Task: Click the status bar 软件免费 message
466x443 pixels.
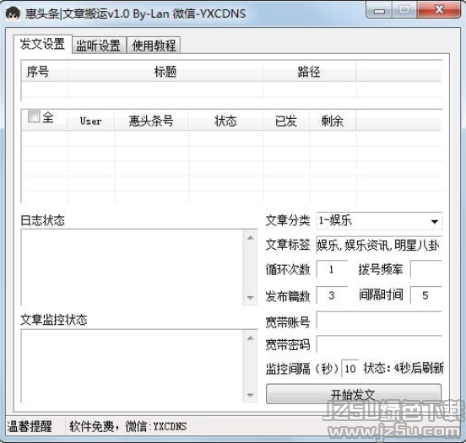Action: point(128,426)
